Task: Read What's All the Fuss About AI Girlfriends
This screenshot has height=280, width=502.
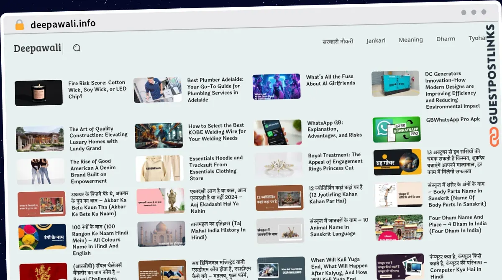Action: pos(330,80)
